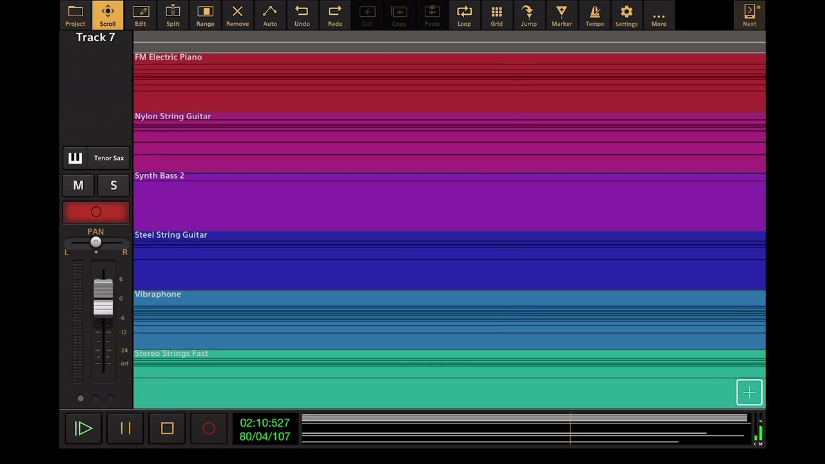The height and width of the screenshot is (464, 825).
Task: Open the keyboard instrument icon
Action: 75,158
